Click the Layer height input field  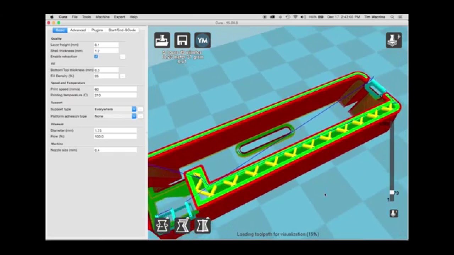click(x=106, y=45)
